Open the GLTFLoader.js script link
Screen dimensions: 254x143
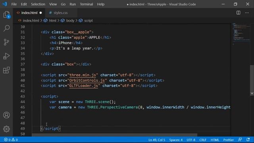coord(84,86)
